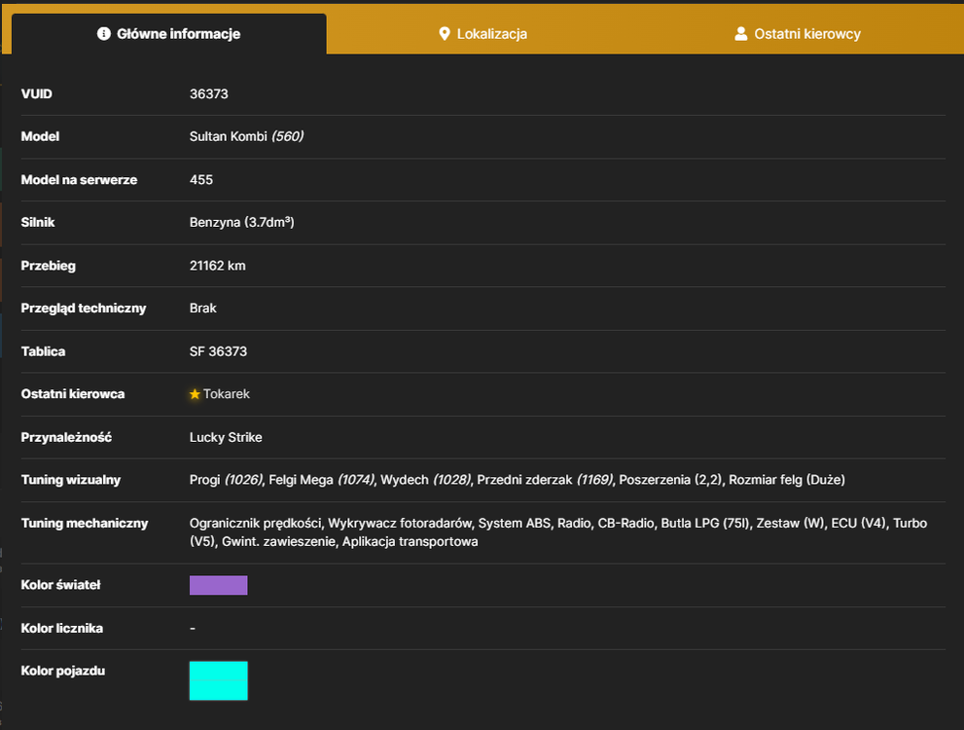
Task: Click the CB-Radio tuning entry
Action: [x=625, y=524]
